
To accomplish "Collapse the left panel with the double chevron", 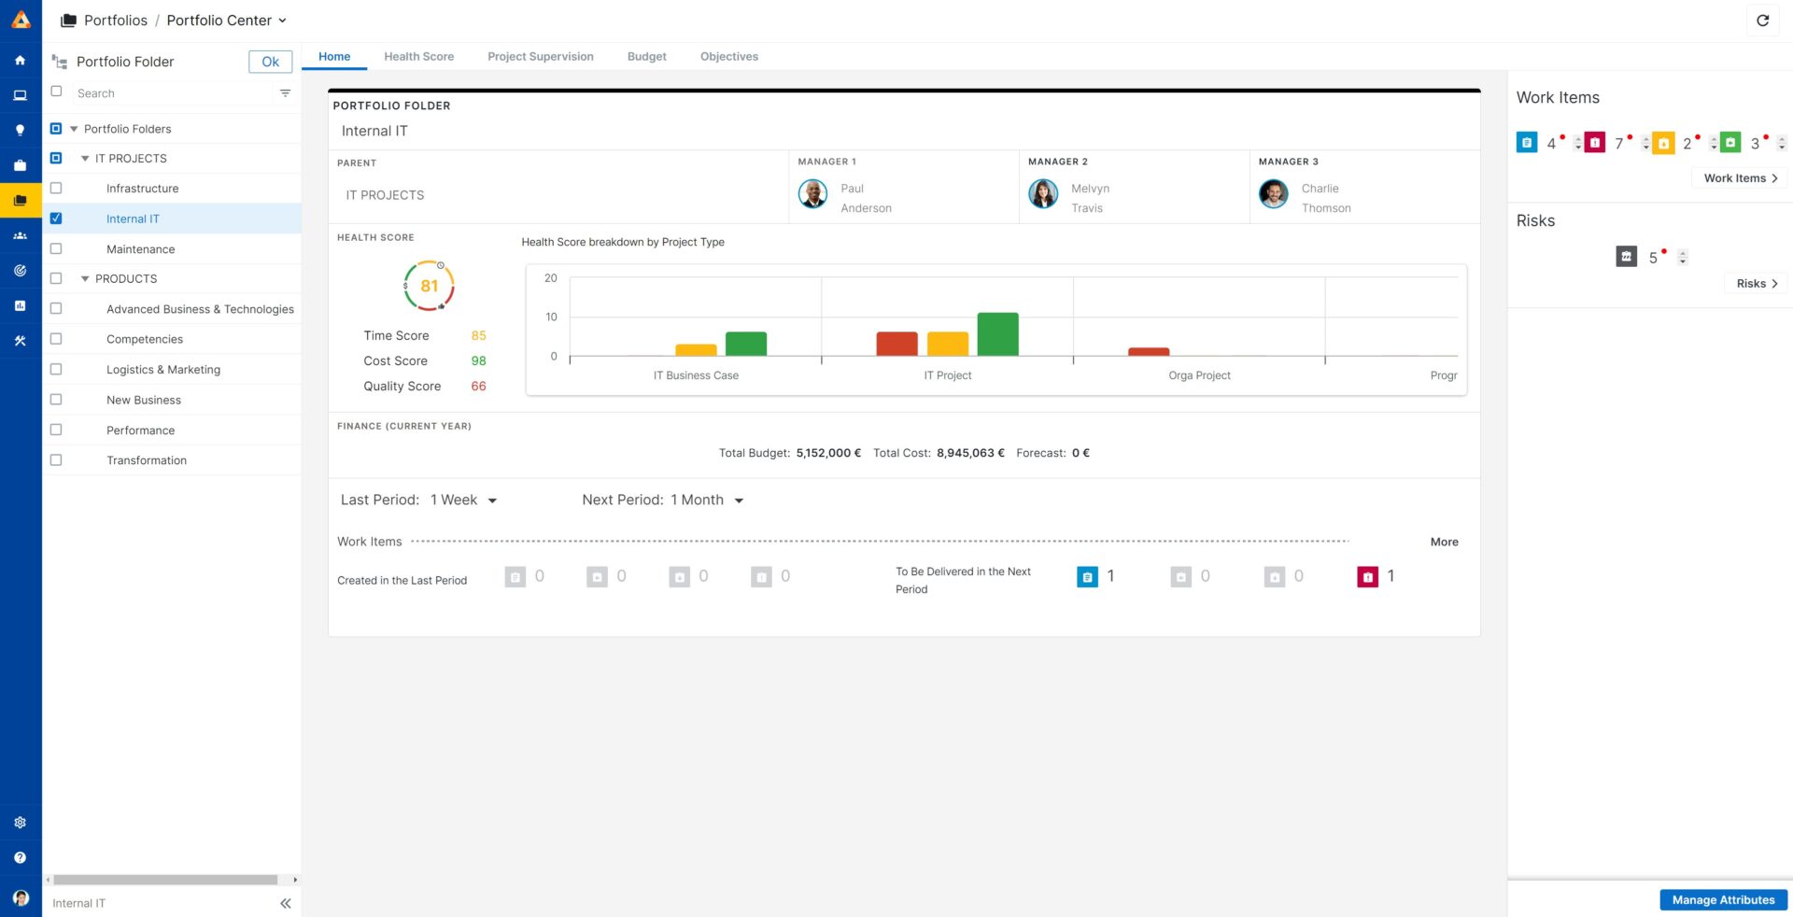I will coord(285,903).
